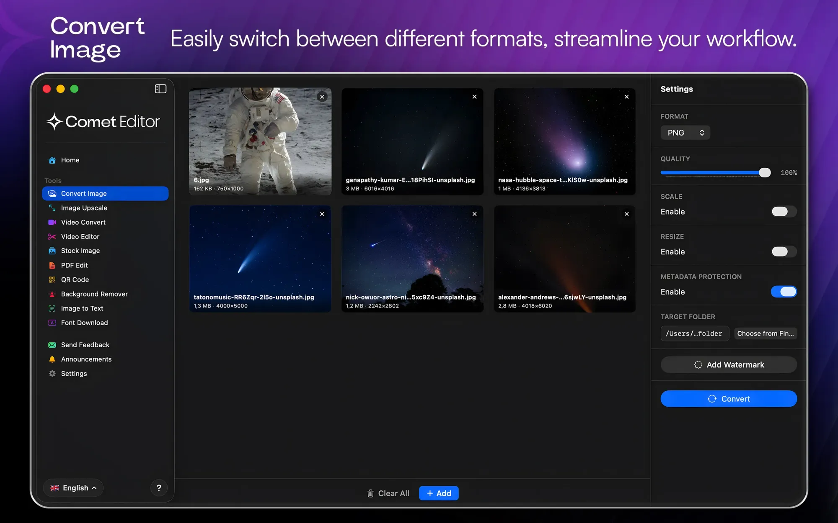Open the Video Editor scissors icon
This screenshot has height=523, width=838.
point(52,236)
